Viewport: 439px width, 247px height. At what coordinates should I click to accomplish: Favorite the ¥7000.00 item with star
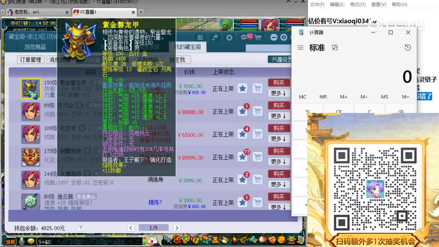click(242, 89)
